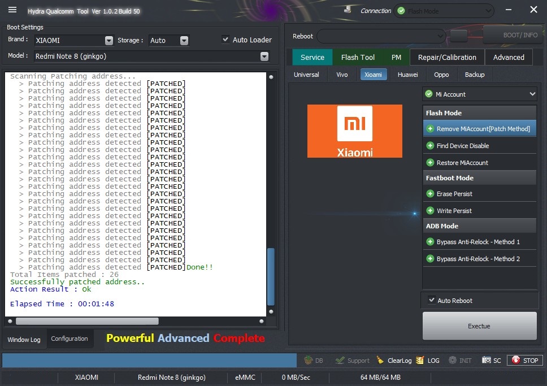547x386 pixels.
Task: Click the BOOT/INFO button
Action: [x=514, y=35]
